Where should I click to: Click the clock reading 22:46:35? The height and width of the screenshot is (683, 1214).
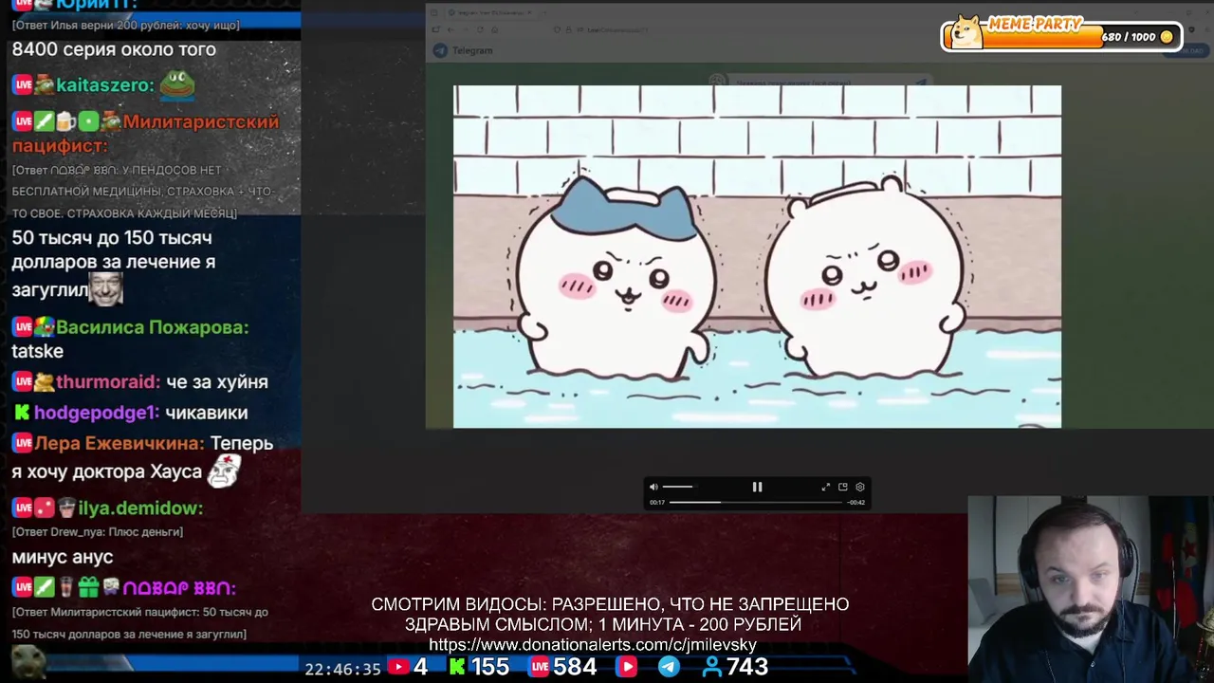[x=342, y=669]
